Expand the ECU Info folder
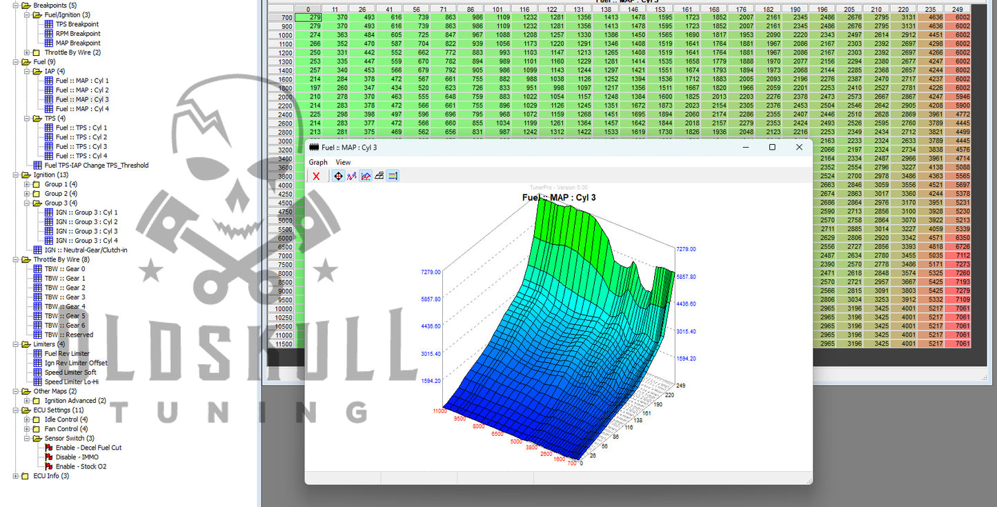997x507 pixels. click(x=16, y=476)
